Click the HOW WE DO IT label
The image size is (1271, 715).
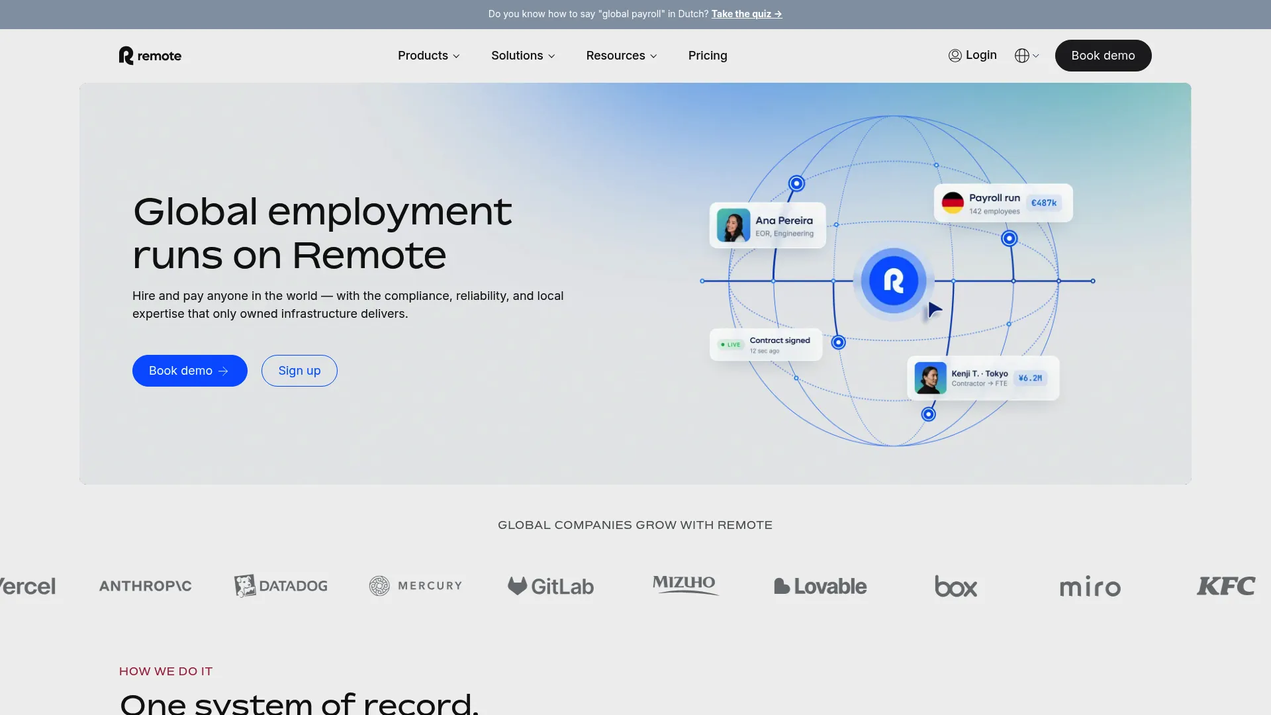click(165, 671)
